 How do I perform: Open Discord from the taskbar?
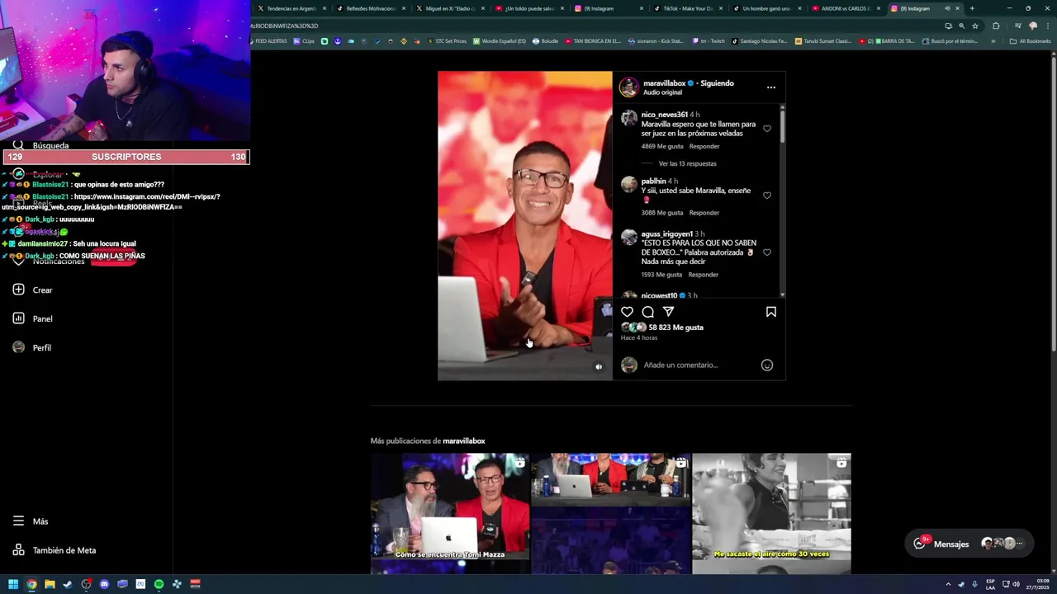click(x=104, y=584)
